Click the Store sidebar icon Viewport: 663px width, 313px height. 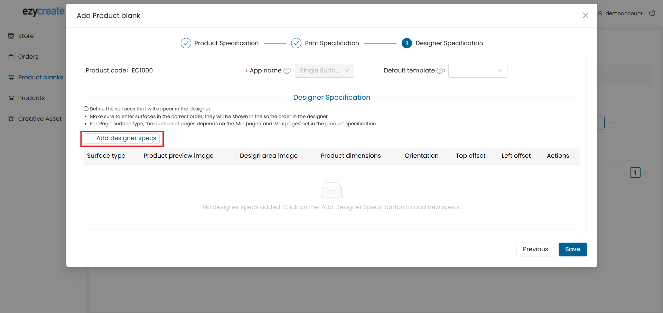click(11, 36)
